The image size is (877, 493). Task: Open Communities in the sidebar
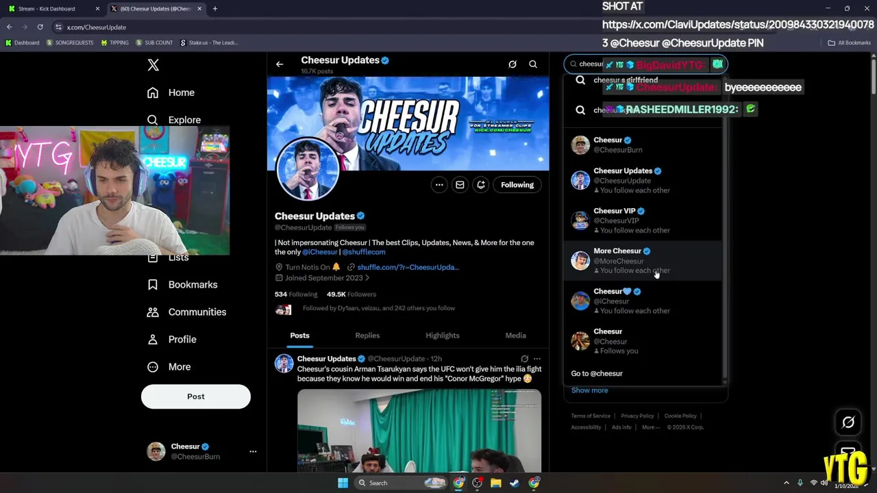point(186,312)
